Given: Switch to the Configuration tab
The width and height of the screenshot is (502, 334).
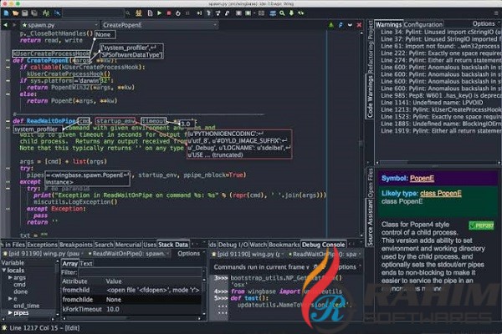Looking at the screenshot, I should coord(423,24).
